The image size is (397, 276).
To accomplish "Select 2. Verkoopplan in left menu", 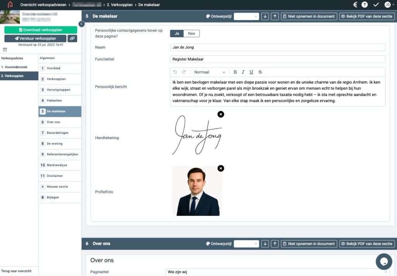I will tap(19, 76).
